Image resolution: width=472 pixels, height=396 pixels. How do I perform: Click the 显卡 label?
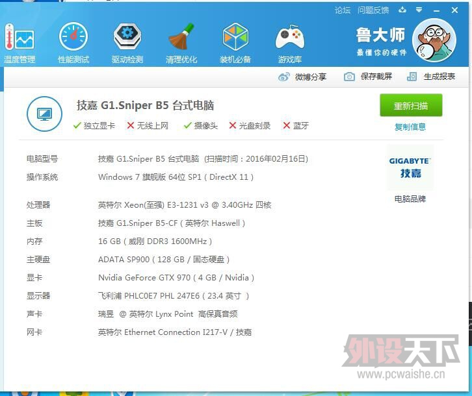pyautogui.click(x=34, y=278)
